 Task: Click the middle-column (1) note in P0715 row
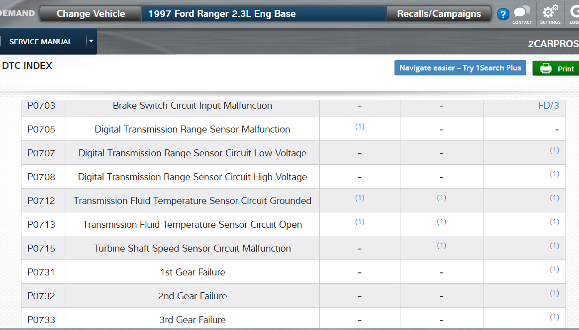[441, 246]
